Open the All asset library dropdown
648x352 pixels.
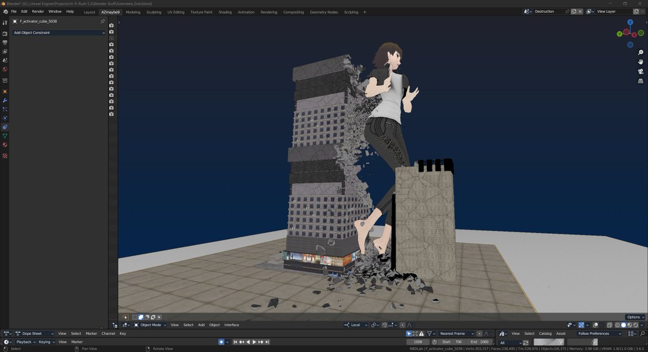[509, 342]
